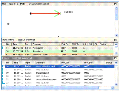Sort events by Type column
The image size is (119, 91).
[x=29, y=63]
